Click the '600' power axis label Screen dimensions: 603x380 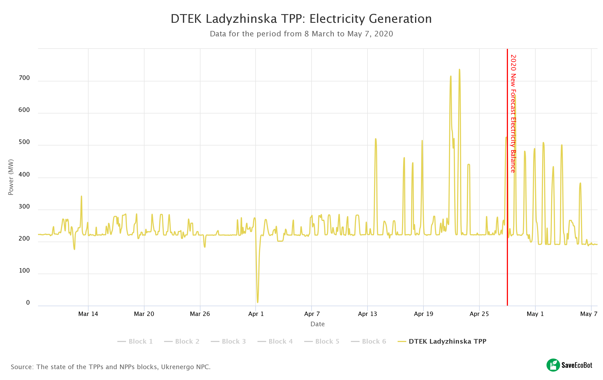24,110
